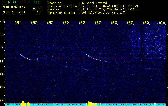This screenshot has height=106, width=168.
Task: Click the 0553 time marker
Action: pos(50,23)
